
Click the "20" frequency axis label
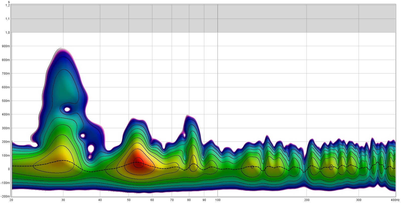pyautogui.click(x=11, y=200)
